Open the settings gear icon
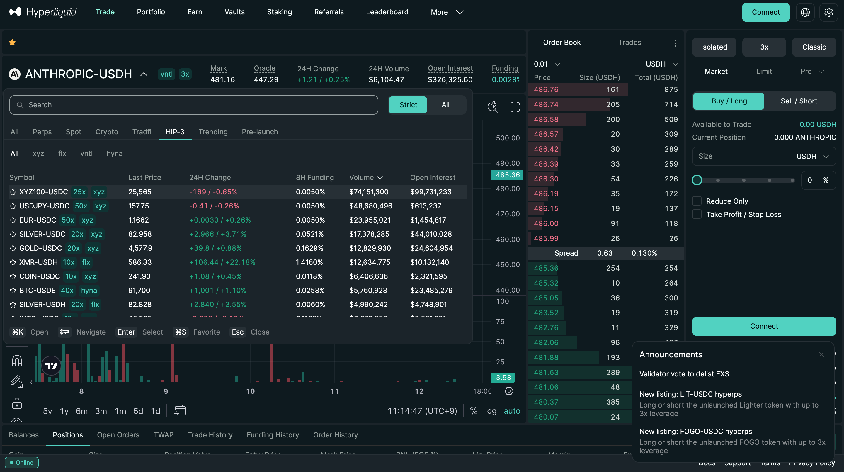 (828, 12)
